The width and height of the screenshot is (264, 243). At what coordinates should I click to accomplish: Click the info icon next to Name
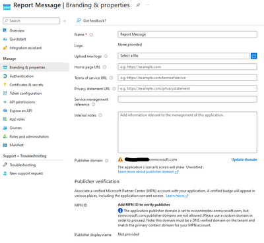click(91, 35)
